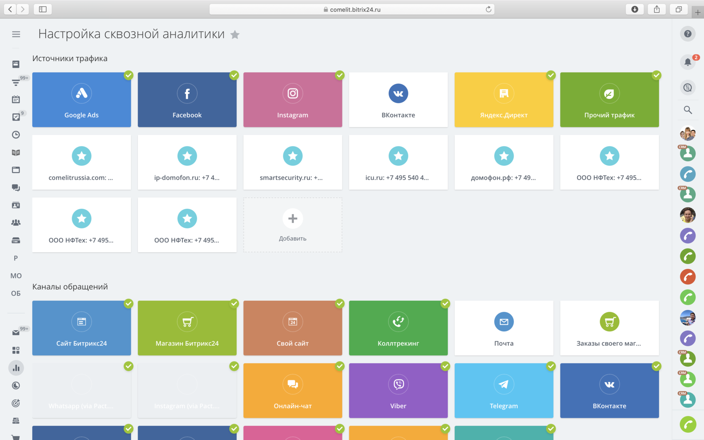This screenshot has height=440, width=704.
Task: Go forward in the browser
Action: (23, 9)
